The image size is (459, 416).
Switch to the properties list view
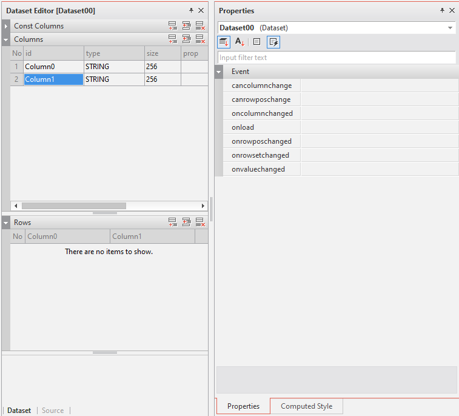(256, 42)
